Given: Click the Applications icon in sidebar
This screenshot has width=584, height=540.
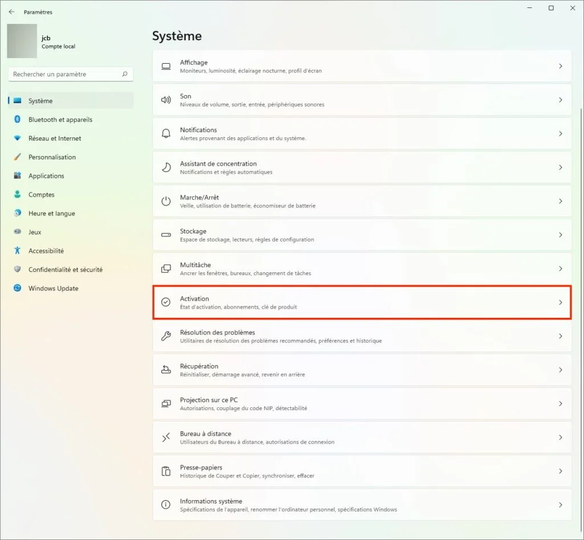Looking at the screenshot, I should pos(17,175).
